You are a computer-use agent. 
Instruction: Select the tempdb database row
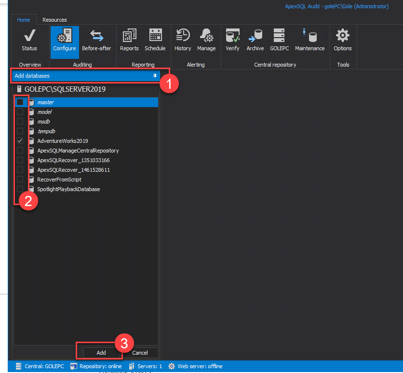tap(86, 131)
